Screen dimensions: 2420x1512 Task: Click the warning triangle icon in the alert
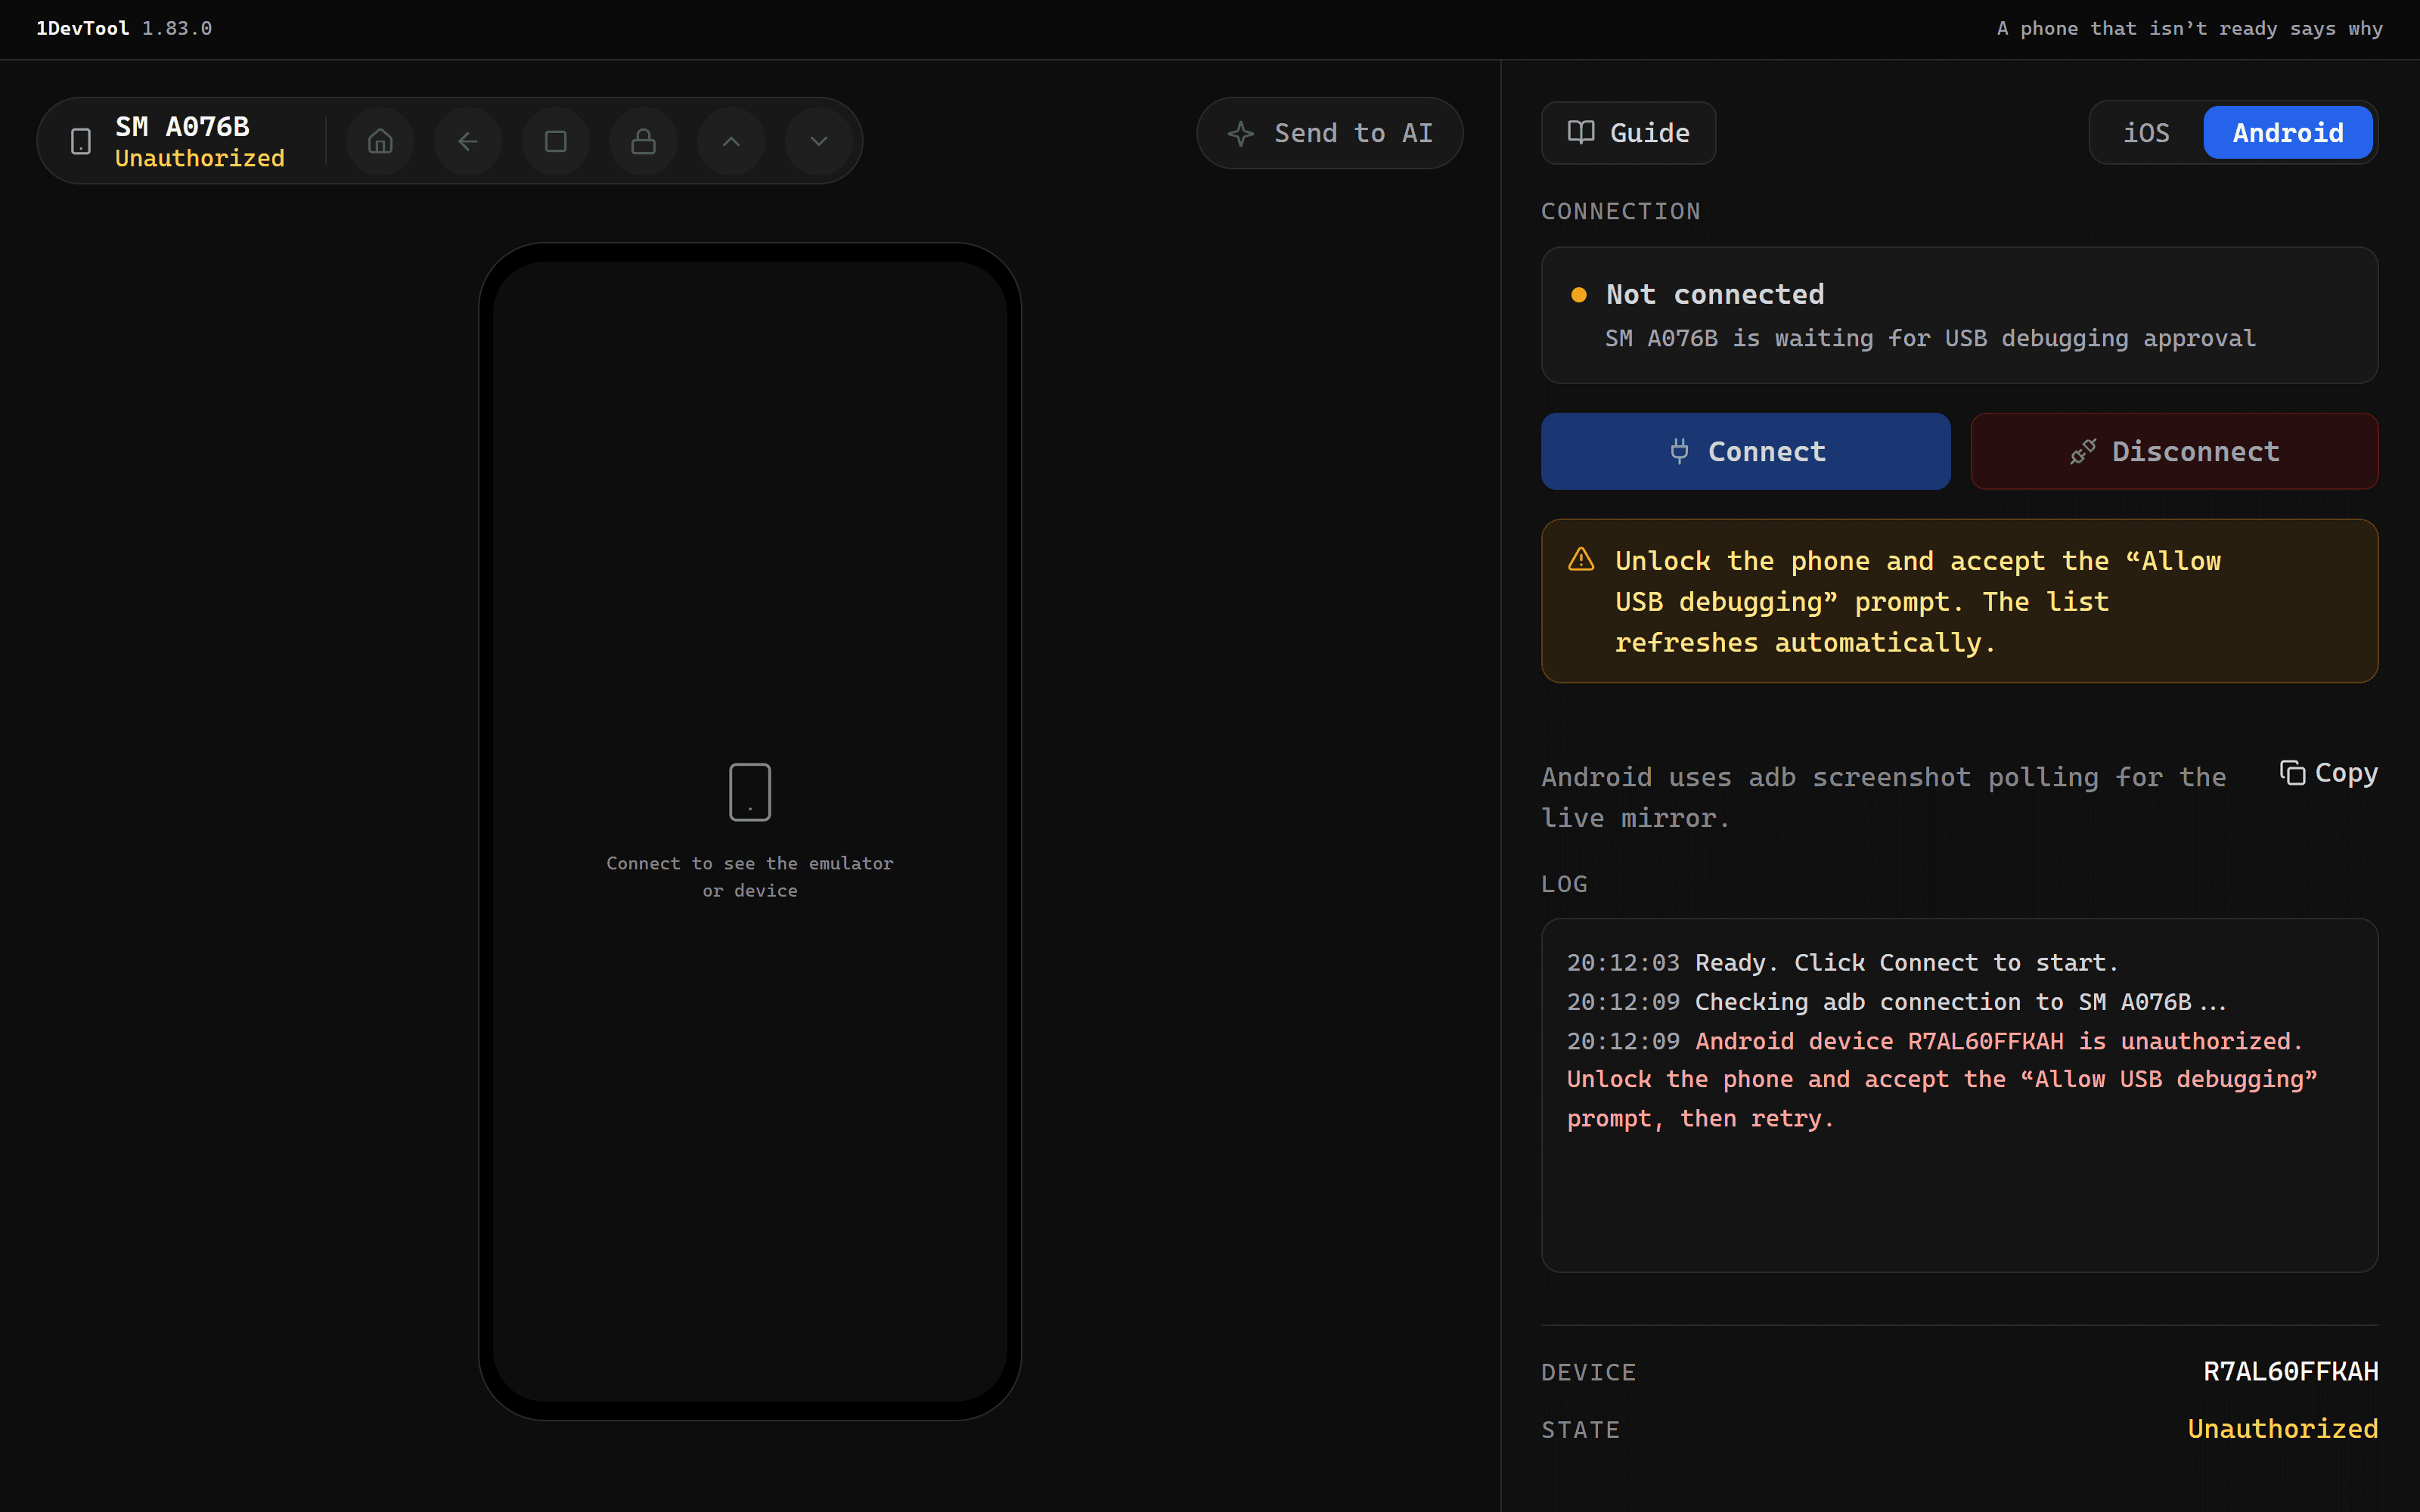point(1581,559)
